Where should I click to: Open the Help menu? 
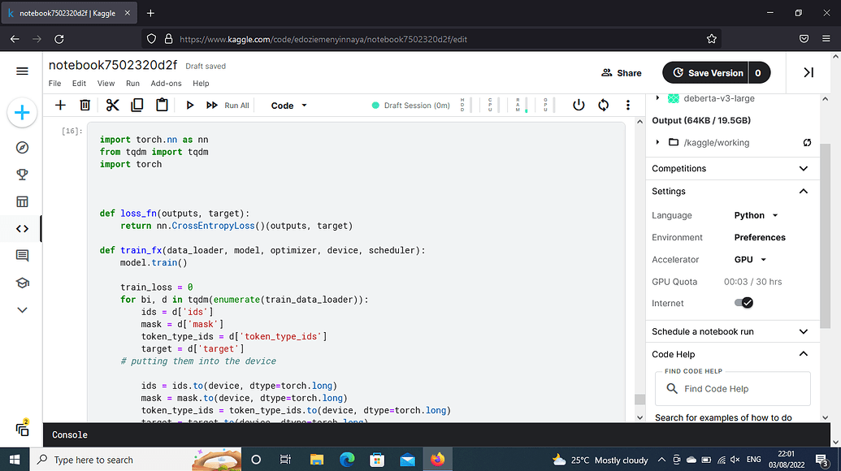click(x=201, y=83)
